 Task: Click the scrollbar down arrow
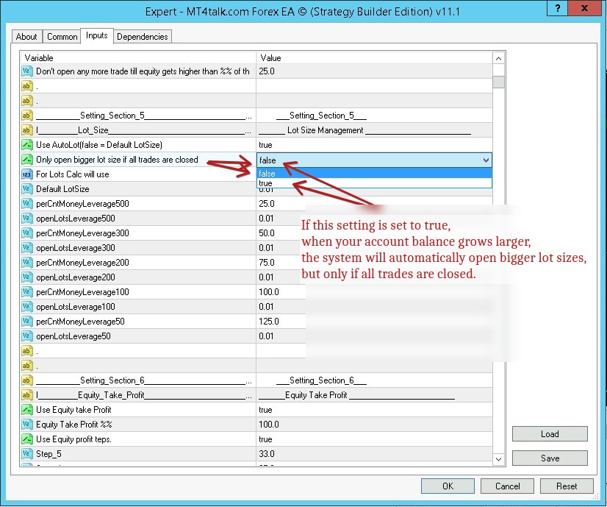click(x=498, y=459)
